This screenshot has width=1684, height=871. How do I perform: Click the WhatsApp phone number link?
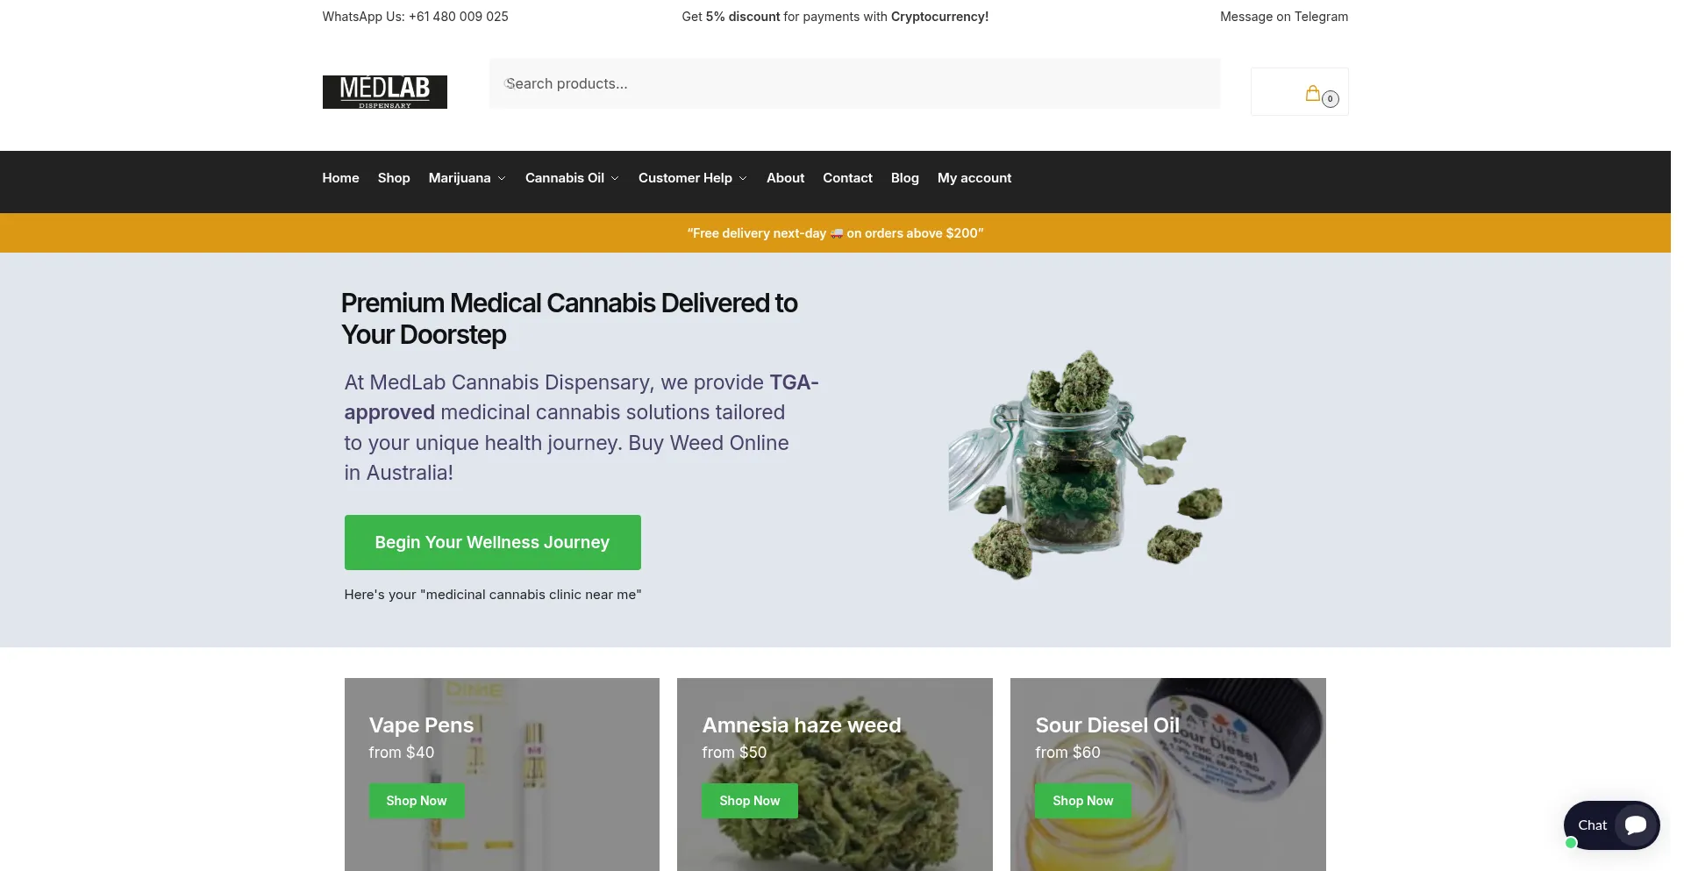458,17
